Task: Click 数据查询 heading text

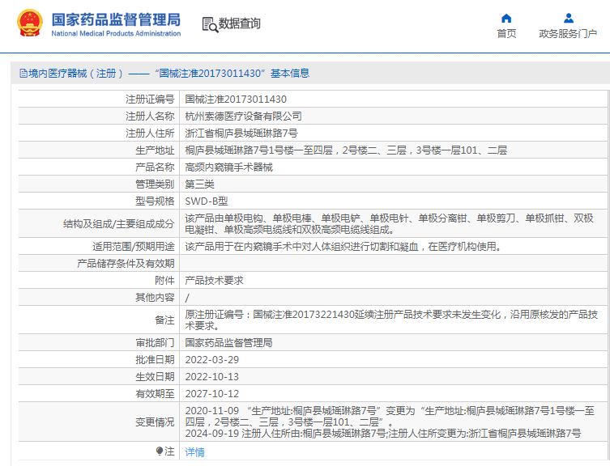Action: point(239,23)
